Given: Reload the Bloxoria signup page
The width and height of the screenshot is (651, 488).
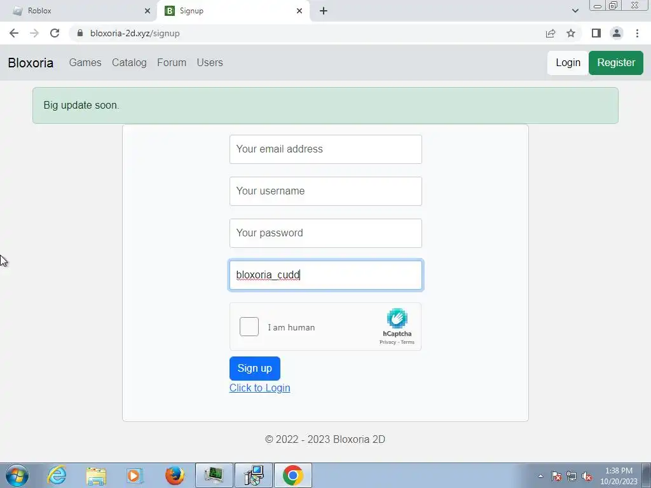Looking at the screenshot, I should (55, 33).
